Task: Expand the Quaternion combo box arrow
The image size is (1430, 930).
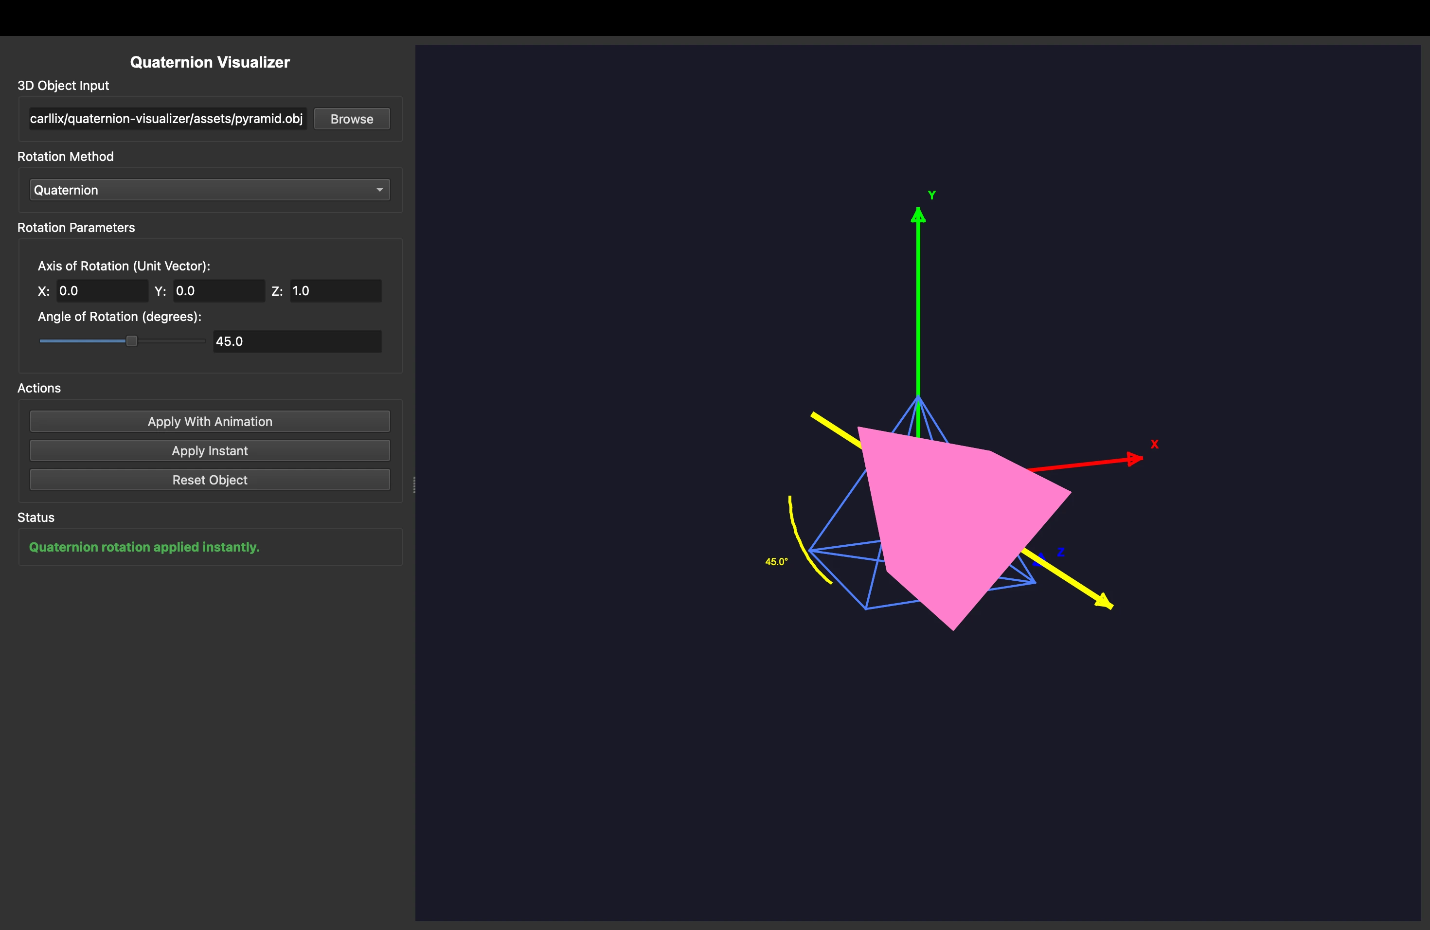Action: [380, 189]
